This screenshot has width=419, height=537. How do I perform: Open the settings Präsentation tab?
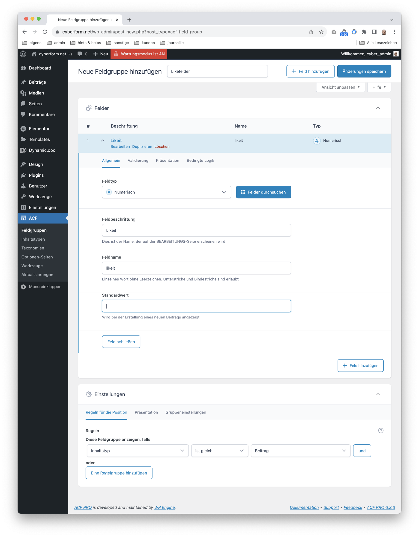pos(146,412)
